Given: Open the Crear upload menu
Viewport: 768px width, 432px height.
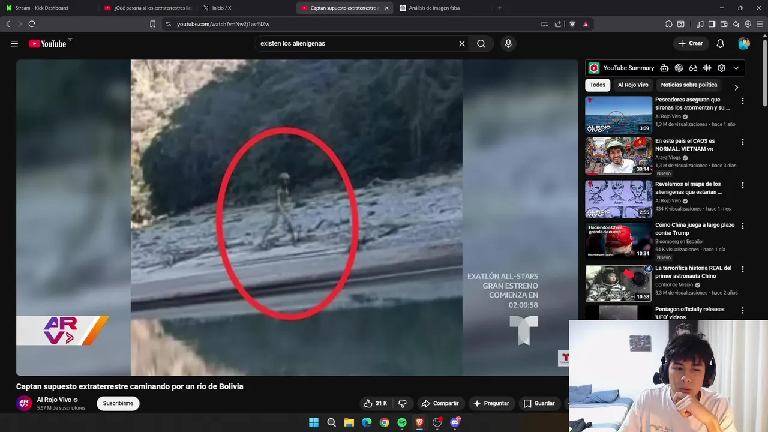Looking at the screenshot, I should pos(690,43).
